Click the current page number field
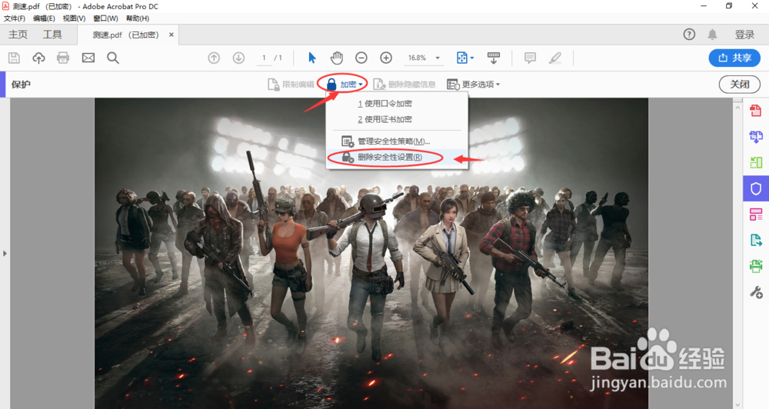 pos(264,58)
